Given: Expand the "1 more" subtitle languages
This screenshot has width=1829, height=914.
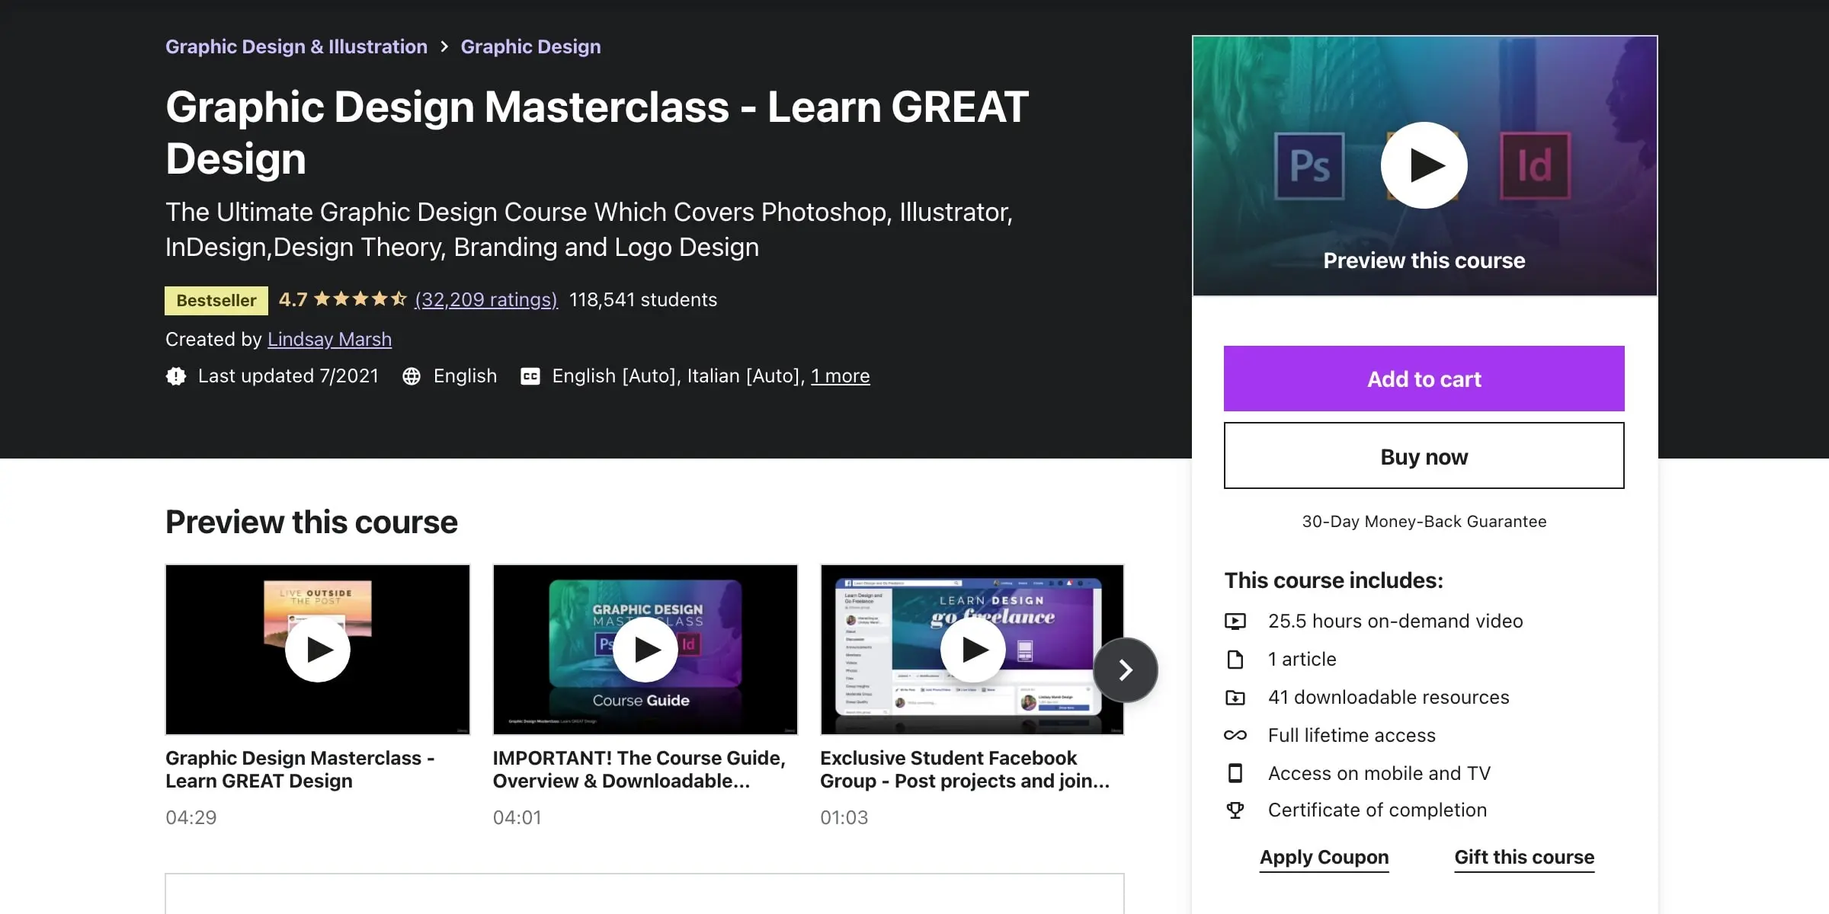Looking at the screenshot, I should [840, 376].
